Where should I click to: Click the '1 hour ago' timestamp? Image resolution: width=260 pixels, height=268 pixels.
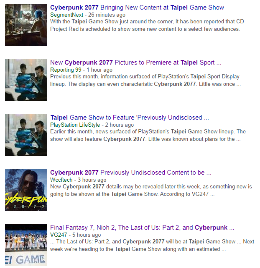99,70
